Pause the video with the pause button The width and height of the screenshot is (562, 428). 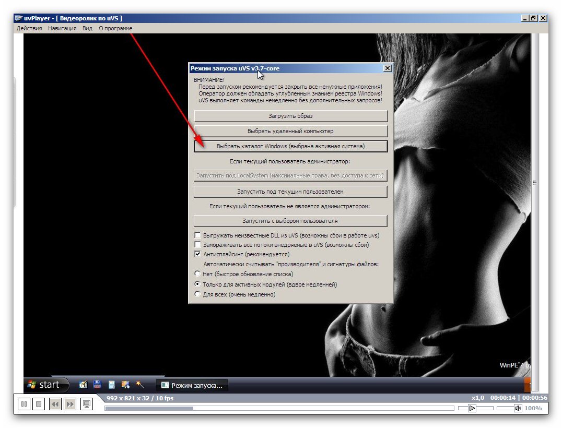(24, 403)
